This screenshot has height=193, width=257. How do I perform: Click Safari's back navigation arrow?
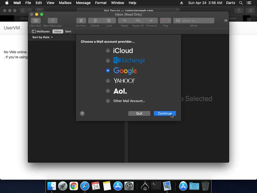23,11
